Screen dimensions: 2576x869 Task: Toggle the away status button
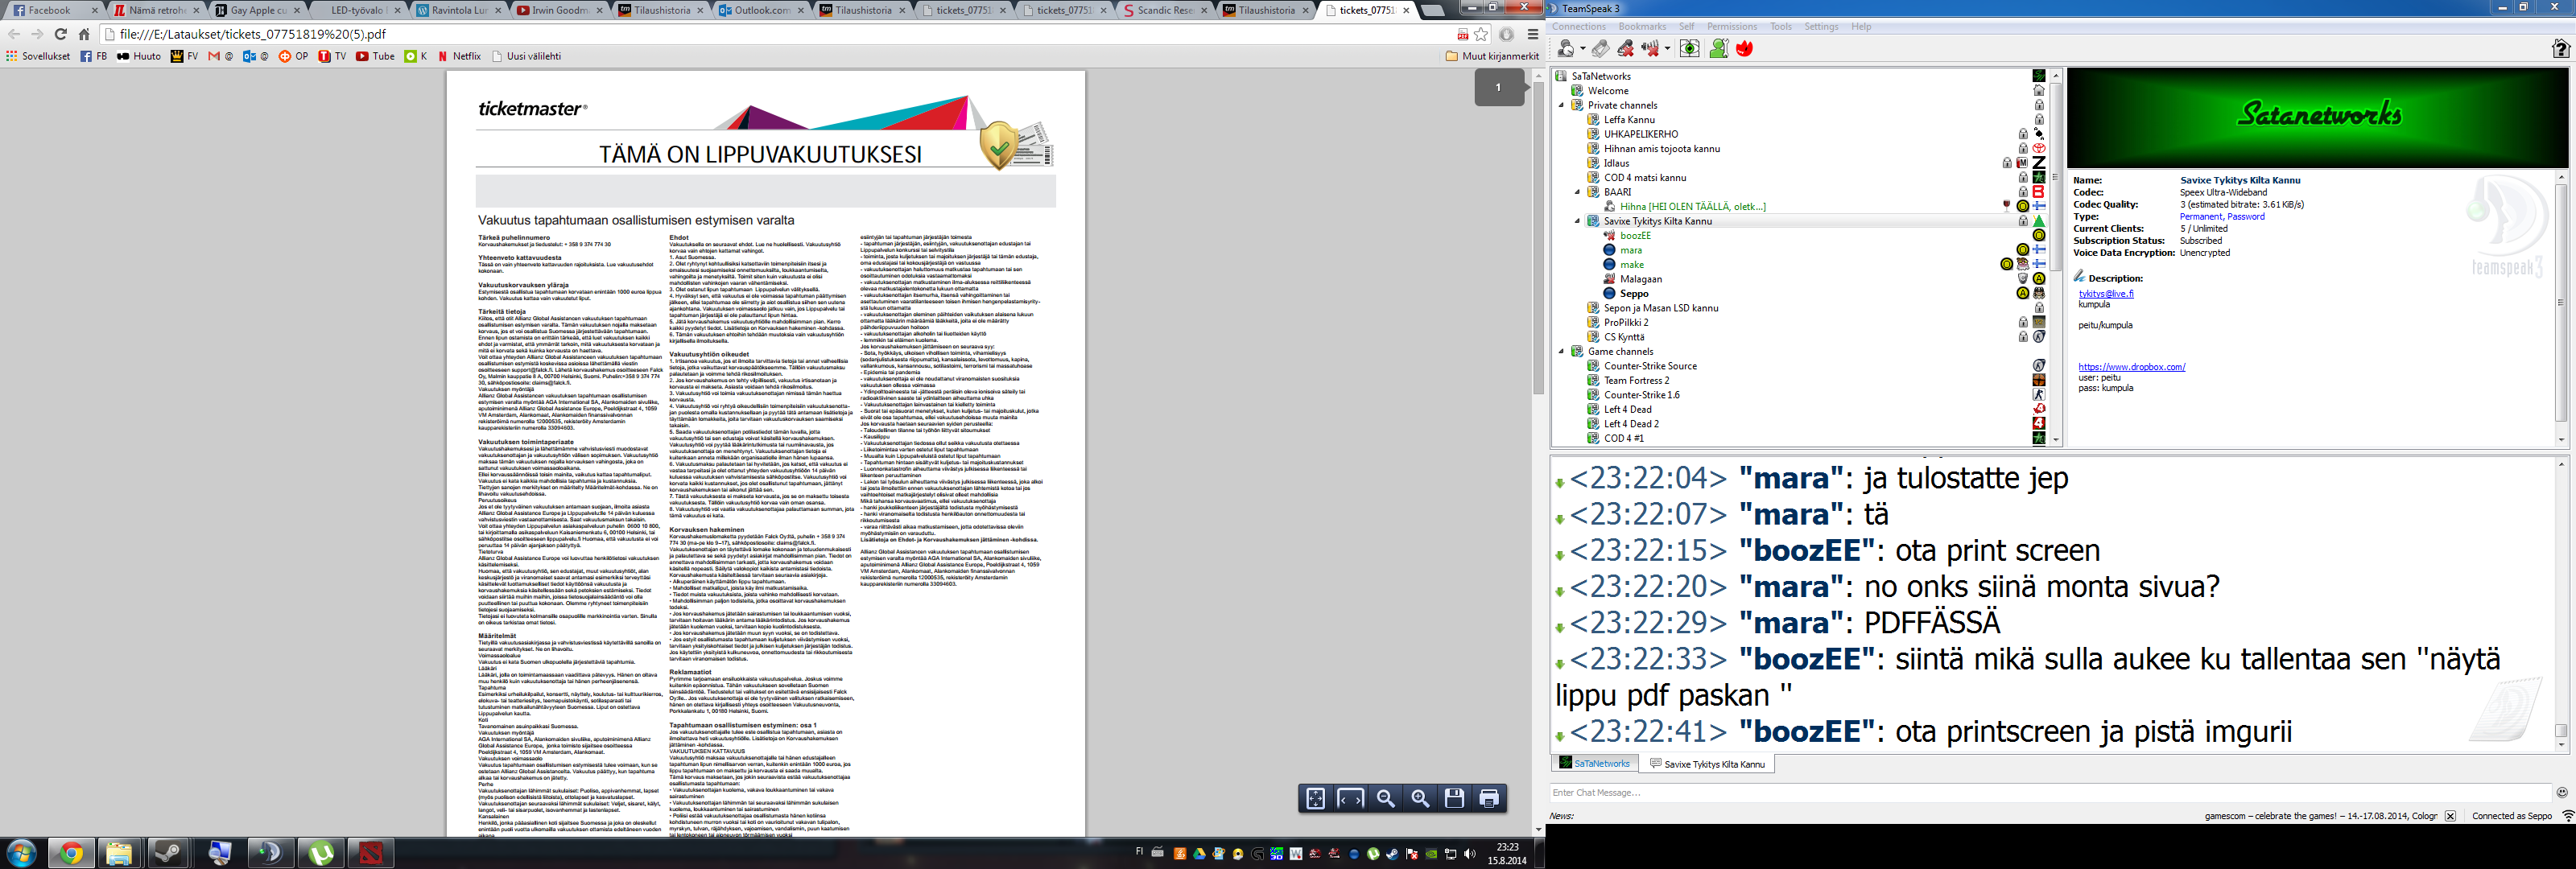(1567, 48)
